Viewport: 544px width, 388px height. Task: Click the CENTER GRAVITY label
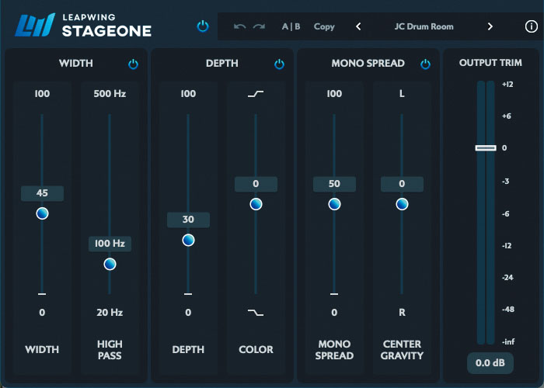tap(402, 350)
